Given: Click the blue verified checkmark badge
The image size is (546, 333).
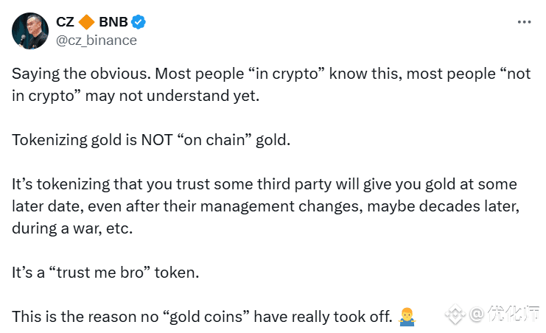Looking at the screenshot, I should 139,22.
